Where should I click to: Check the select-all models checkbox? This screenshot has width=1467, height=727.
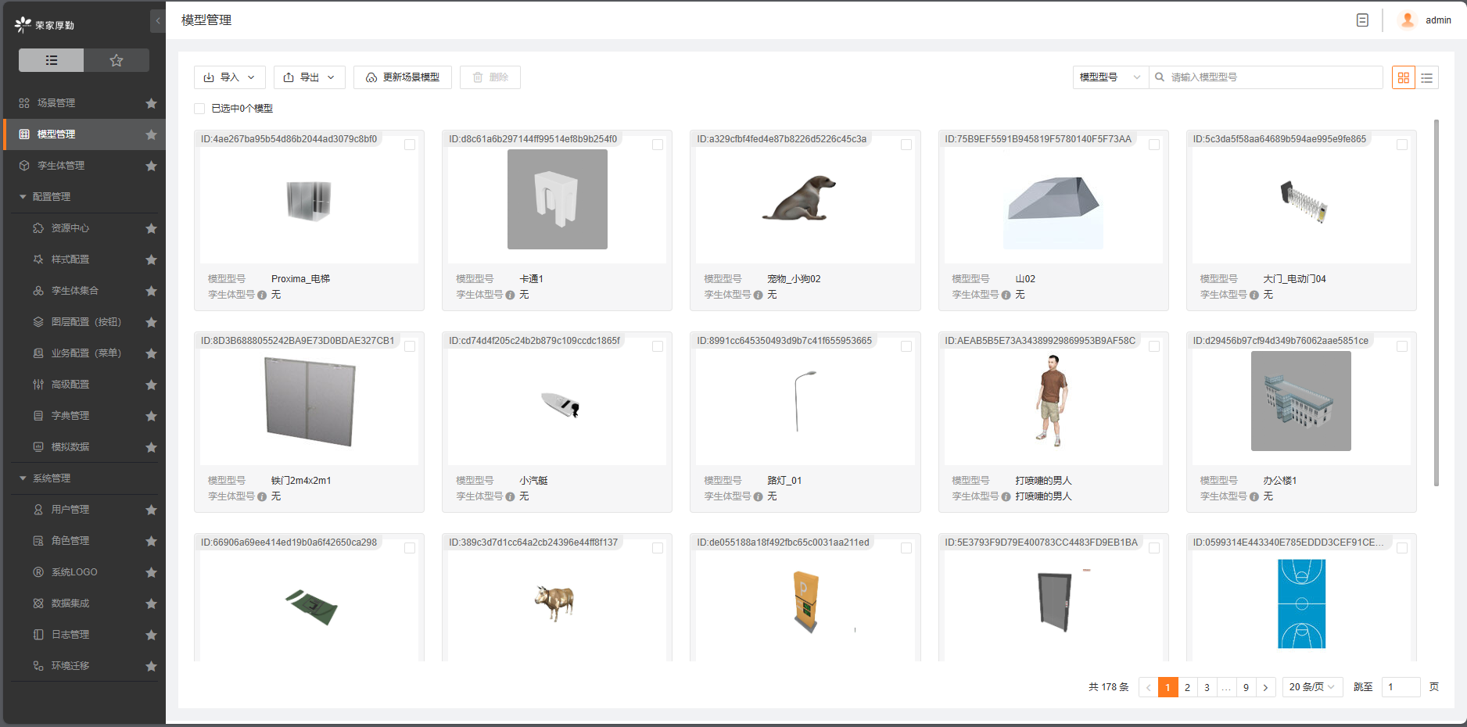pyautogui.click(x=199, y=109)
